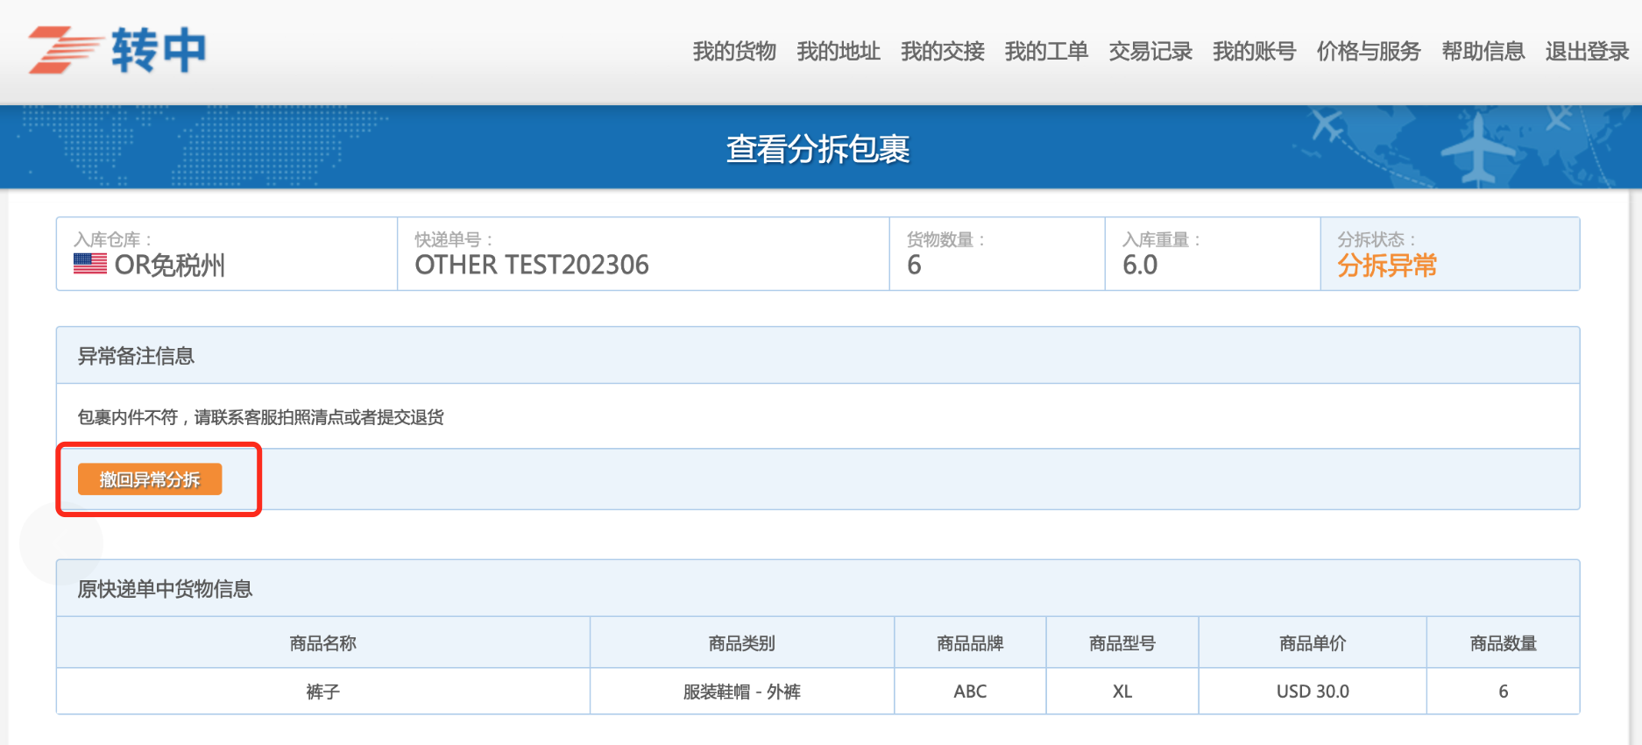Screen dimensions: 1642x745
Task: Open 帮助信息 menu
Action: point(1483,52)
